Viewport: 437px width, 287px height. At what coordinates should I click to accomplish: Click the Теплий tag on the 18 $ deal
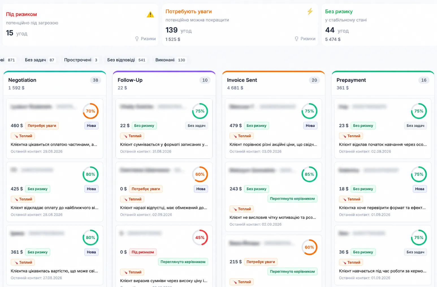click(351, 199)
